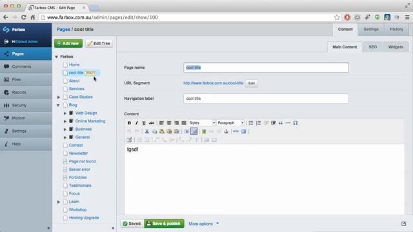Open the More options menu
The width and height of the screenshot is (413, 232).
pos(204,224)
